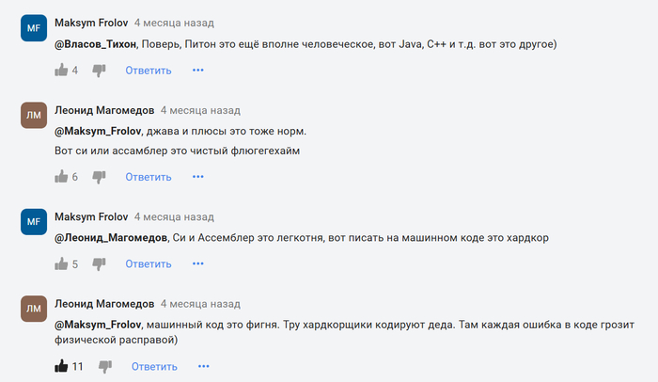Expand more actions on the хардкор comment
The height and width of the screenshot is (382, 658).
197,264
